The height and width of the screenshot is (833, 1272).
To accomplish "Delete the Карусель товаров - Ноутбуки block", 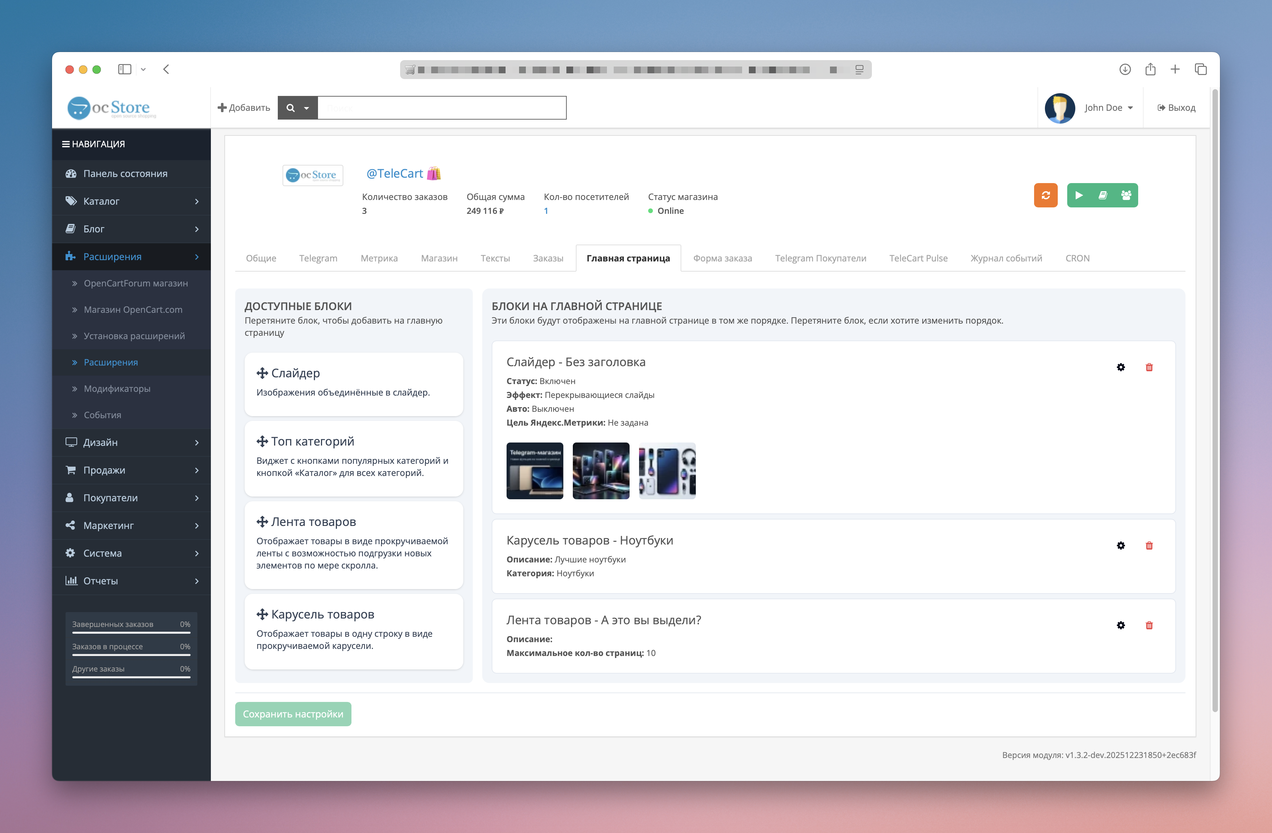I will click(x=1149, y=546).
